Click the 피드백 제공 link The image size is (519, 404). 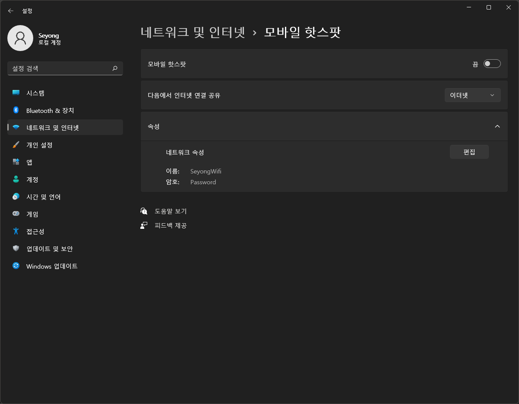tap(170, 225)
